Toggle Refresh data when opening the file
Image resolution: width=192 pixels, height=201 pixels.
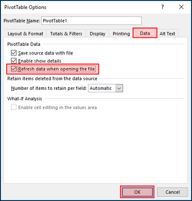coord(14,69)
